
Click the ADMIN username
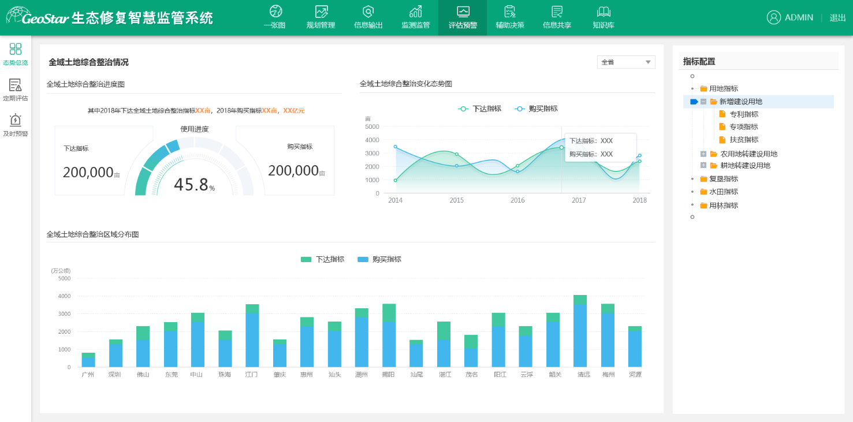(x=799, y=17)
